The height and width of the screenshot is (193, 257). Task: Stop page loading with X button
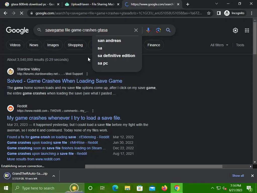point(22,13)
